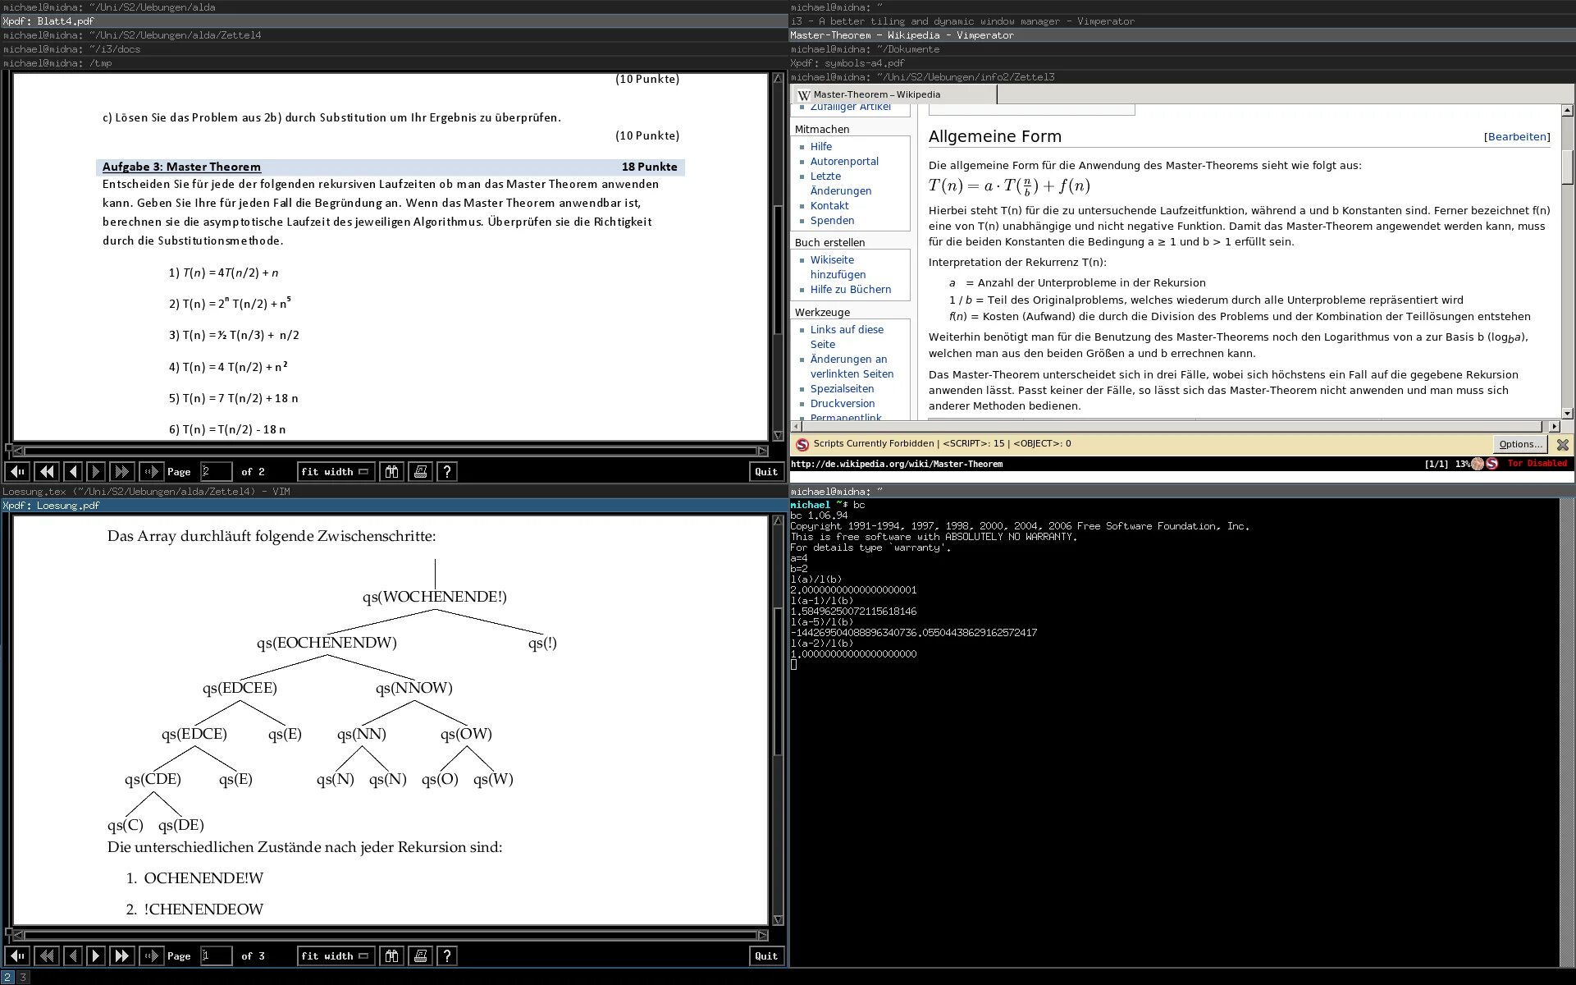
Task: Dismiss the Scripts Currently Forbidden notification bar
Action: pos(1562,444)
